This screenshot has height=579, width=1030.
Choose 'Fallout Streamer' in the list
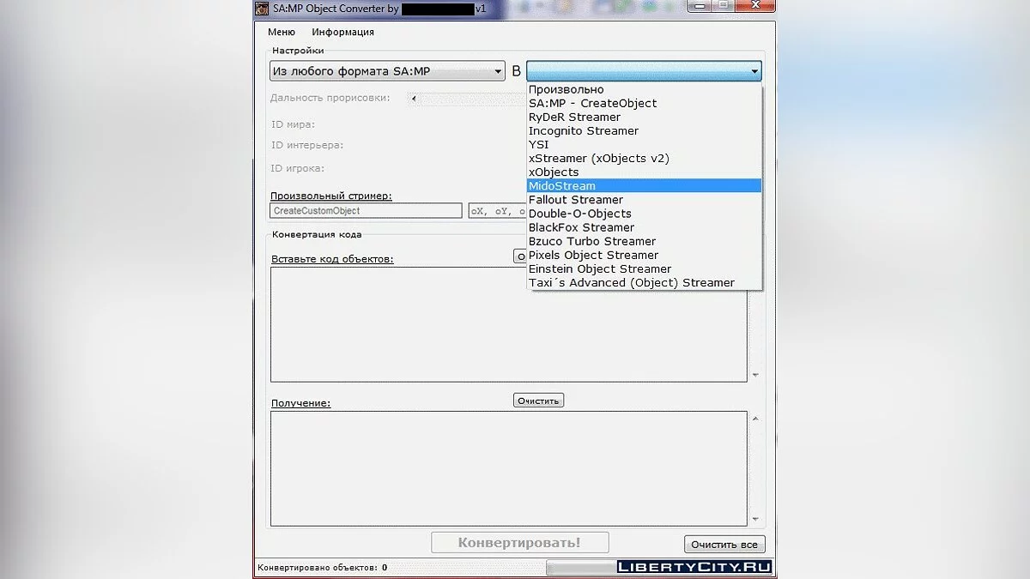pyautogui.click(x=576, y=200)
